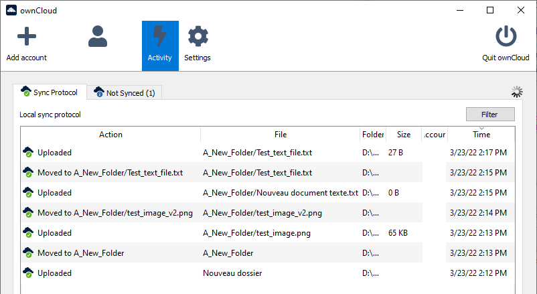Click status icon of test_image.png Uploaded row
Image resolution: width=537 pixels, height=294 pixels.
pyautogui.click(x=28, y=232)
